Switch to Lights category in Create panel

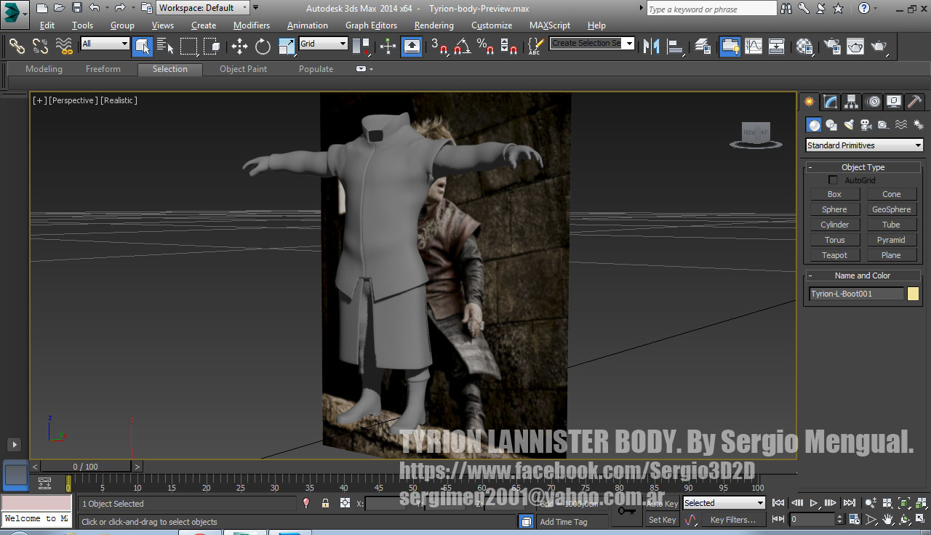849,125
